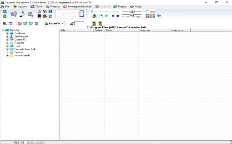Click the large black music note icon
This screenshot has height=144, width=232.
[22, 14]
